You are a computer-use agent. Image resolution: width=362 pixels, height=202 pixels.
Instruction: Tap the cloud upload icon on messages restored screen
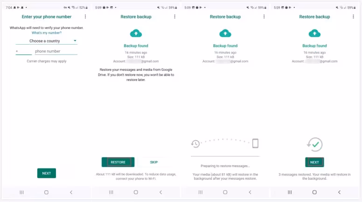point(314,34)
